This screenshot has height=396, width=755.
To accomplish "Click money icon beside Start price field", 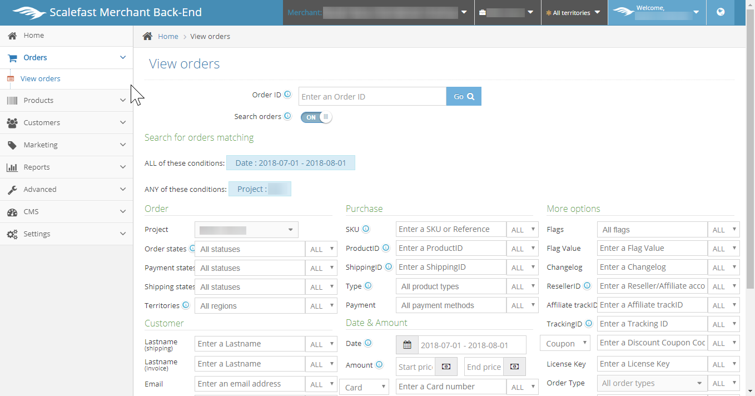I will pyautogui.click(x=446, y=367).
